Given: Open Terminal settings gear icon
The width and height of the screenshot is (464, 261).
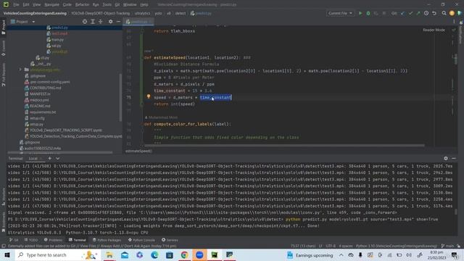Looking at the screenshot, I should (446, 159).
